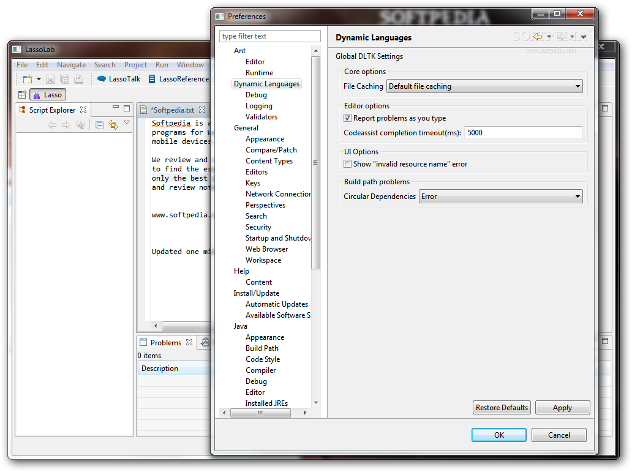Click the Forward arrow in Script Explorer

(x=66, y=125)
